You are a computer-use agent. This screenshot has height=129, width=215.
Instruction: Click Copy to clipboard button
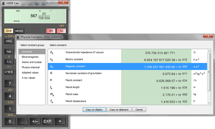pos(119,110)
